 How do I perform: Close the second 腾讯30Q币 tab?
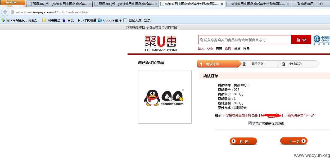(x=156, y=4)
